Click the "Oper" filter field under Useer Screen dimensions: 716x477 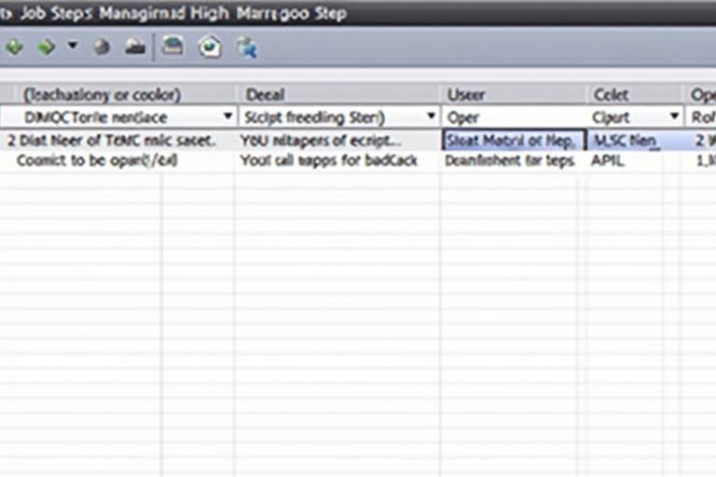click(x=513, y=117)
